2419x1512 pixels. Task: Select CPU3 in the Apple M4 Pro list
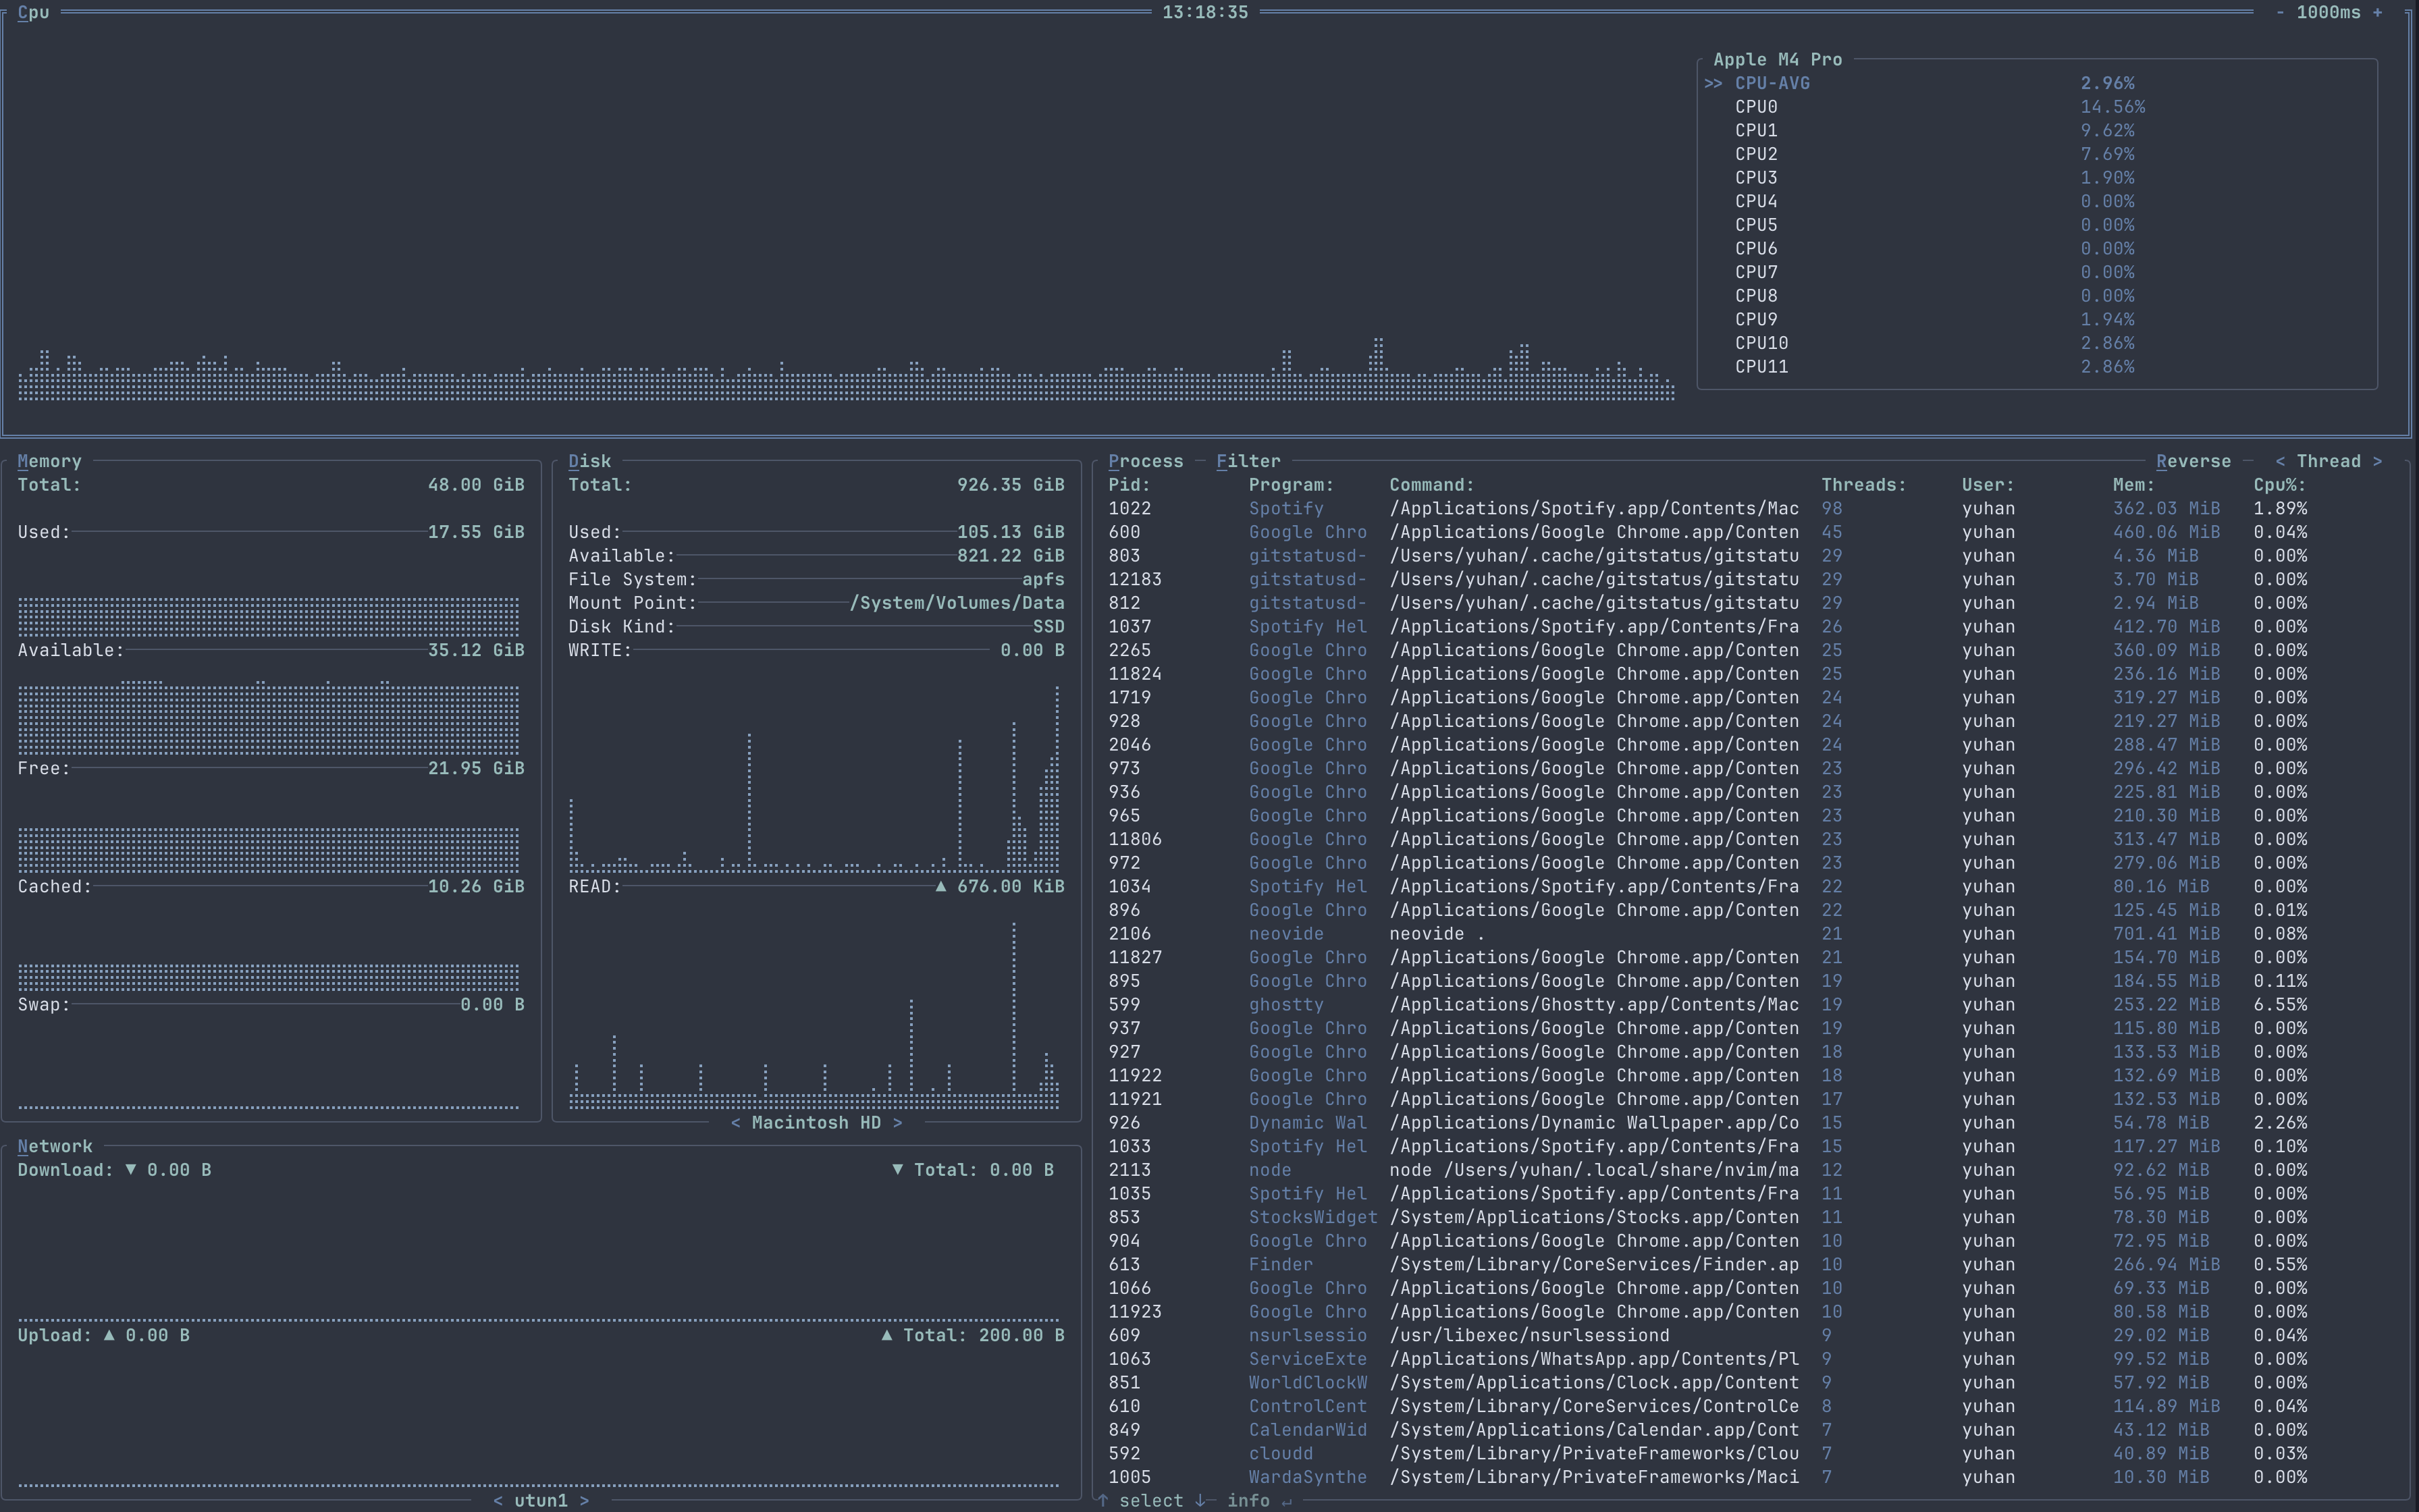coord(1756,177)
